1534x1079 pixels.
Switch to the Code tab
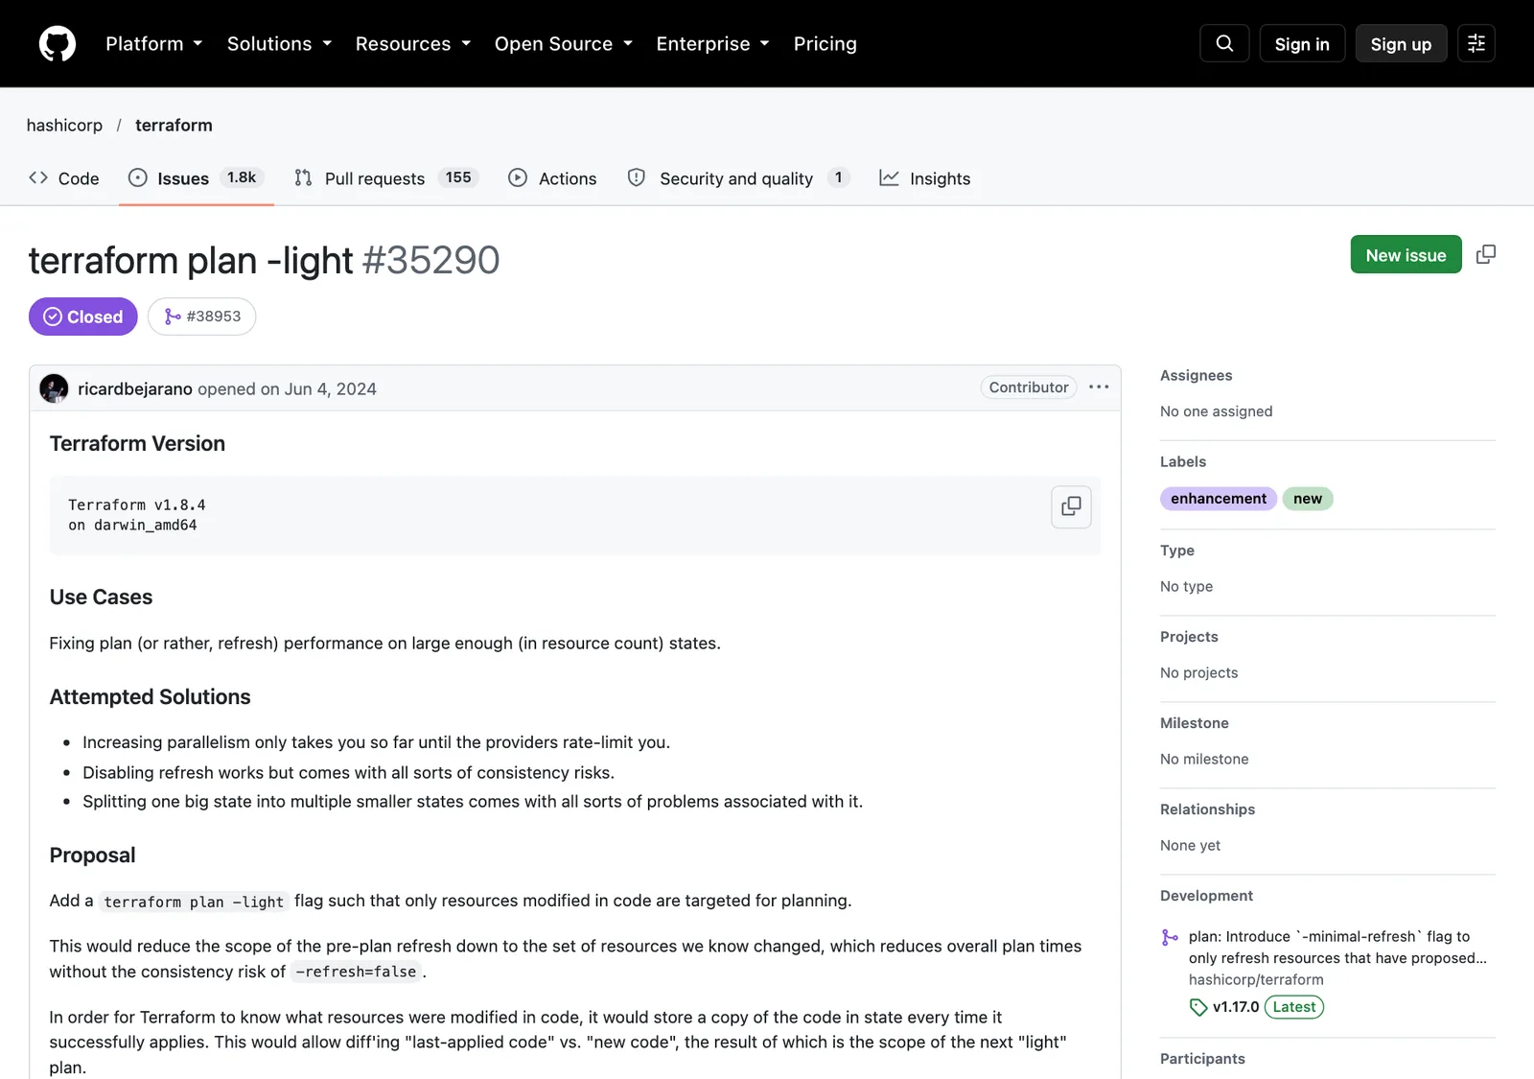click(64, 178)
